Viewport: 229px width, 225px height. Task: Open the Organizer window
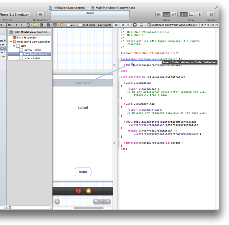(211, 14)
